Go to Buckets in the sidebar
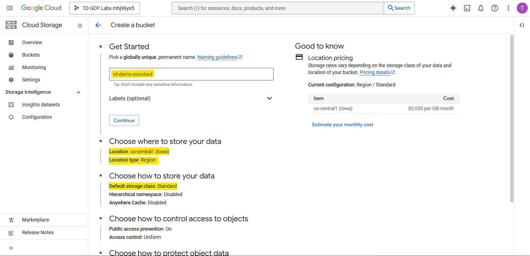This screenshot has width=530, height=256. [x=31, y=55]
